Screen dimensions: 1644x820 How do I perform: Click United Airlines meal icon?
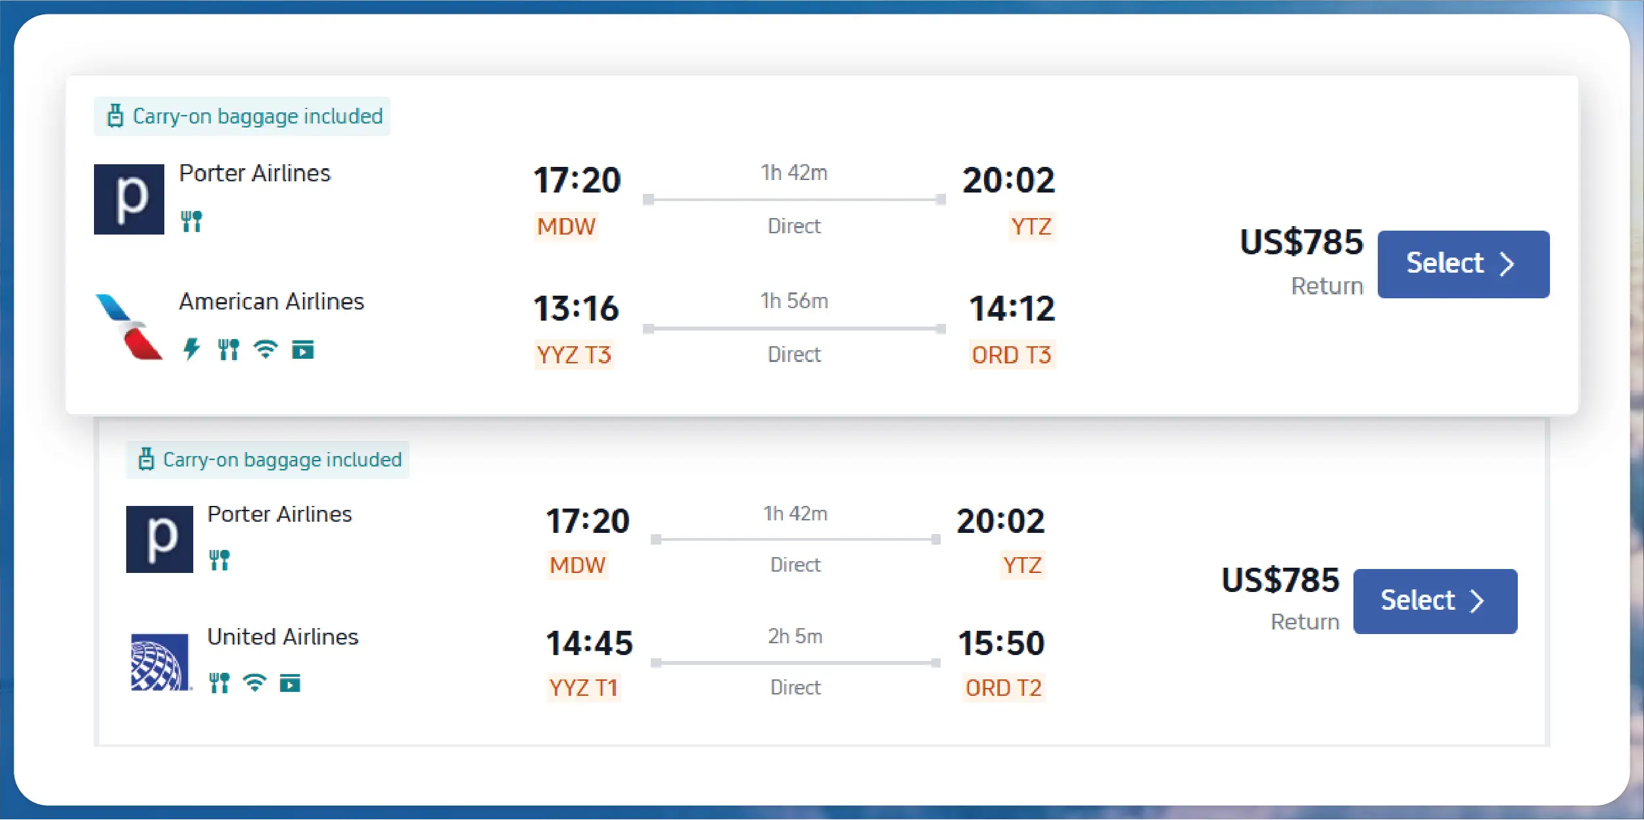point(220,683)
